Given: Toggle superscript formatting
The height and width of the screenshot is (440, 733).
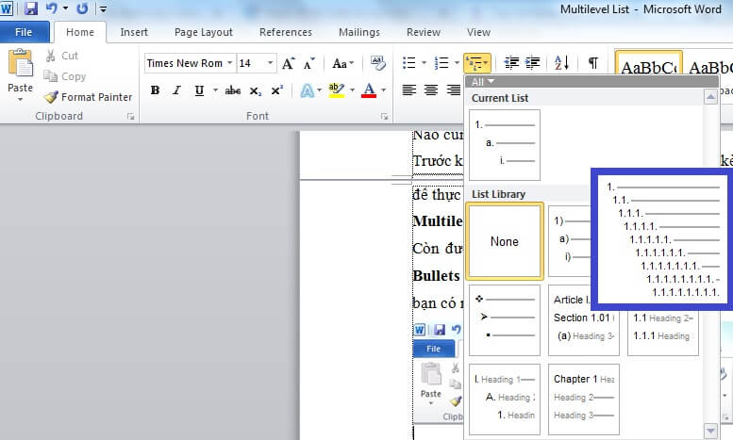Looking at the screenshot, I should click(277, 90).
